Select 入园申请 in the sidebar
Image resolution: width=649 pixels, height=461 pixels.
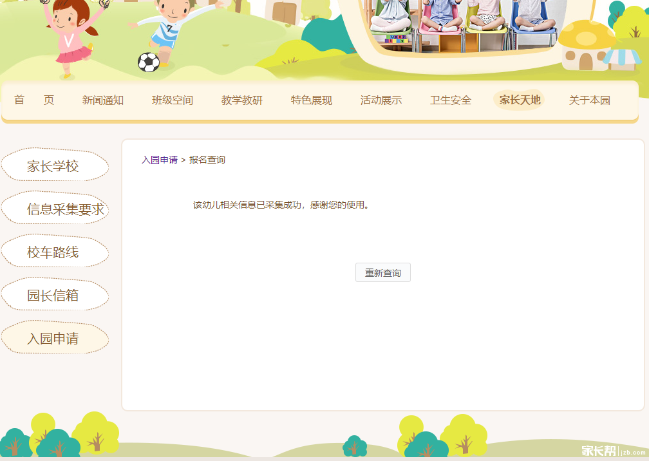55,337
